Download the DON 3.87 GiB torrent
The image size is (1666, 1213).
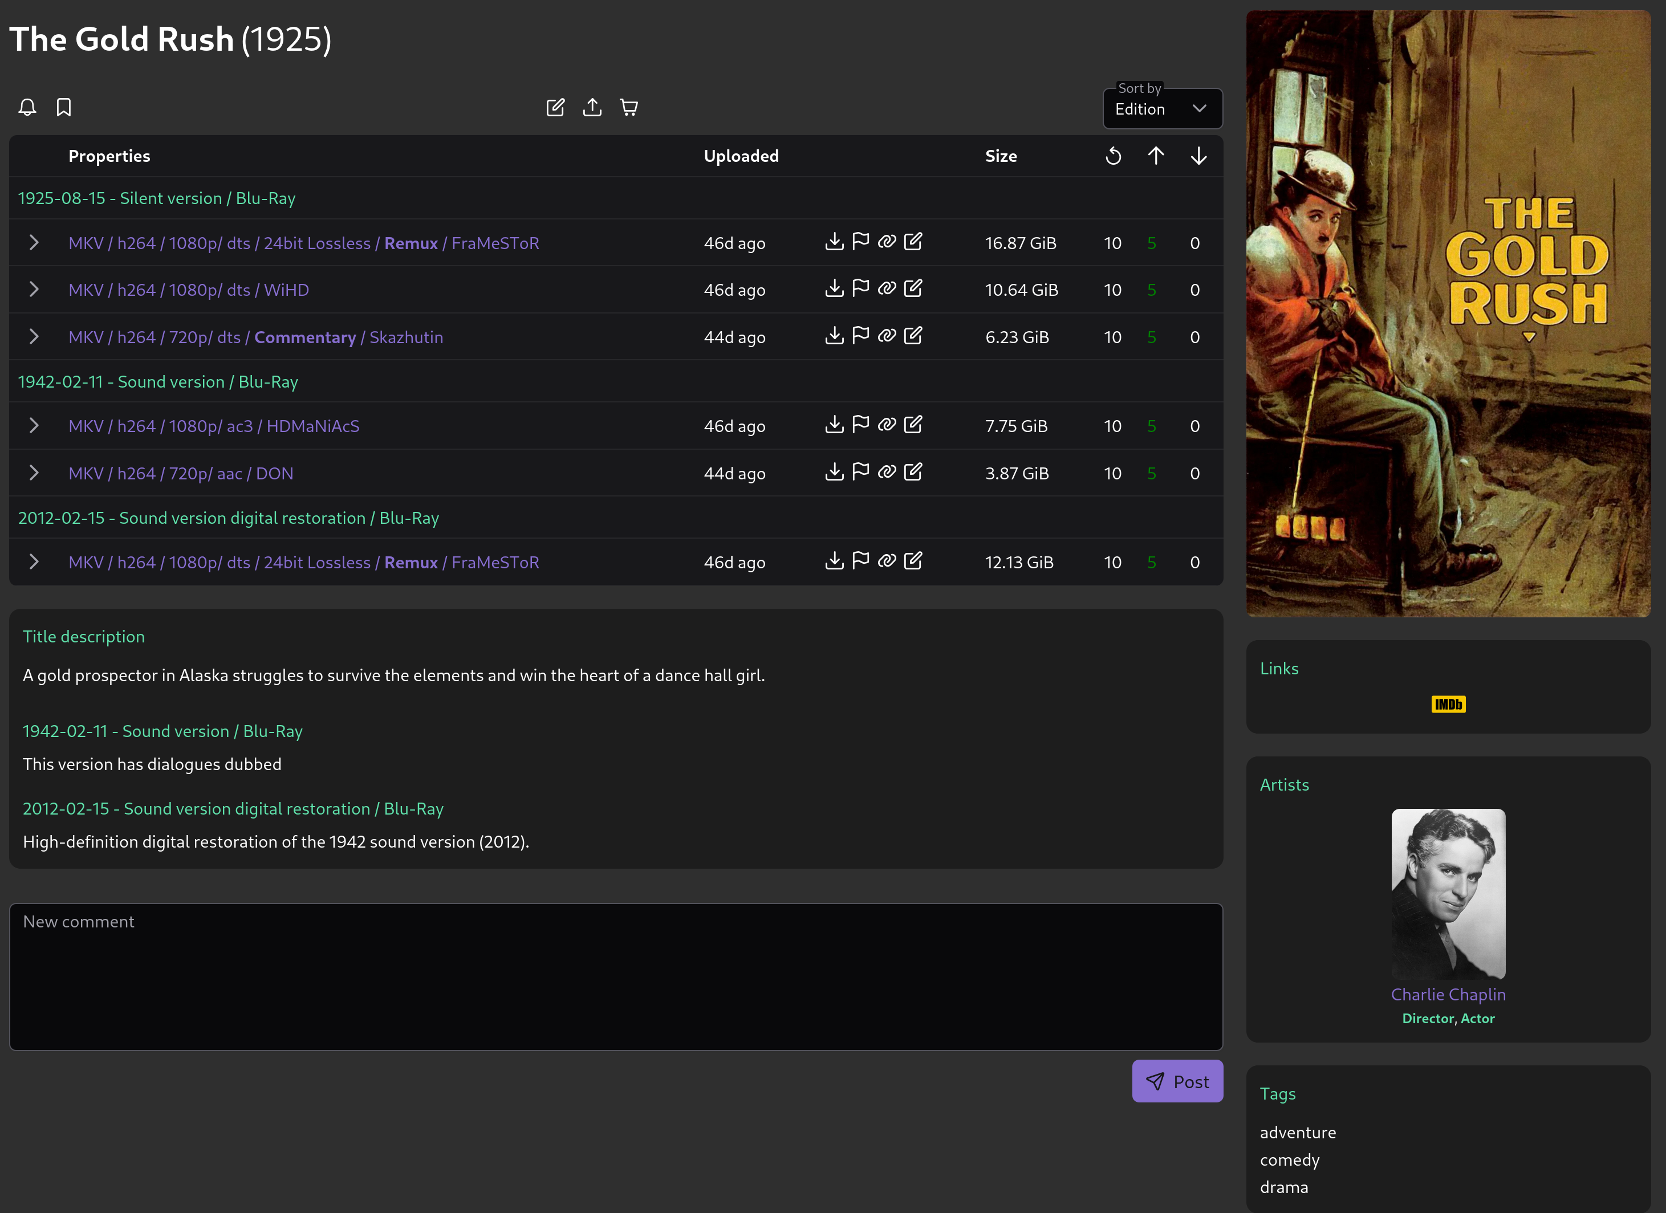(x=835, y=472)
